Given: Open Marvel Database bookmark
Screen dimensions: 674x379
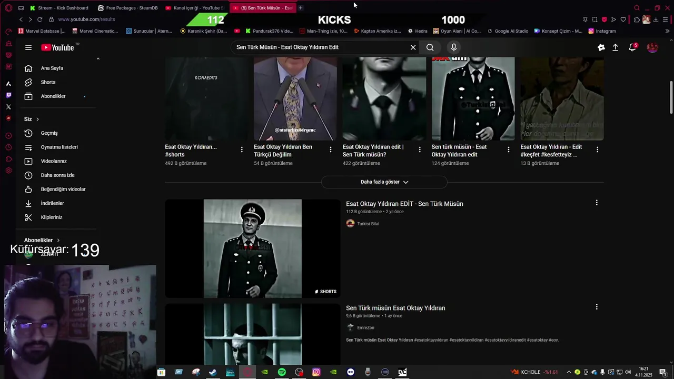Looking at the screenshot, I should (x=42, y=31).
